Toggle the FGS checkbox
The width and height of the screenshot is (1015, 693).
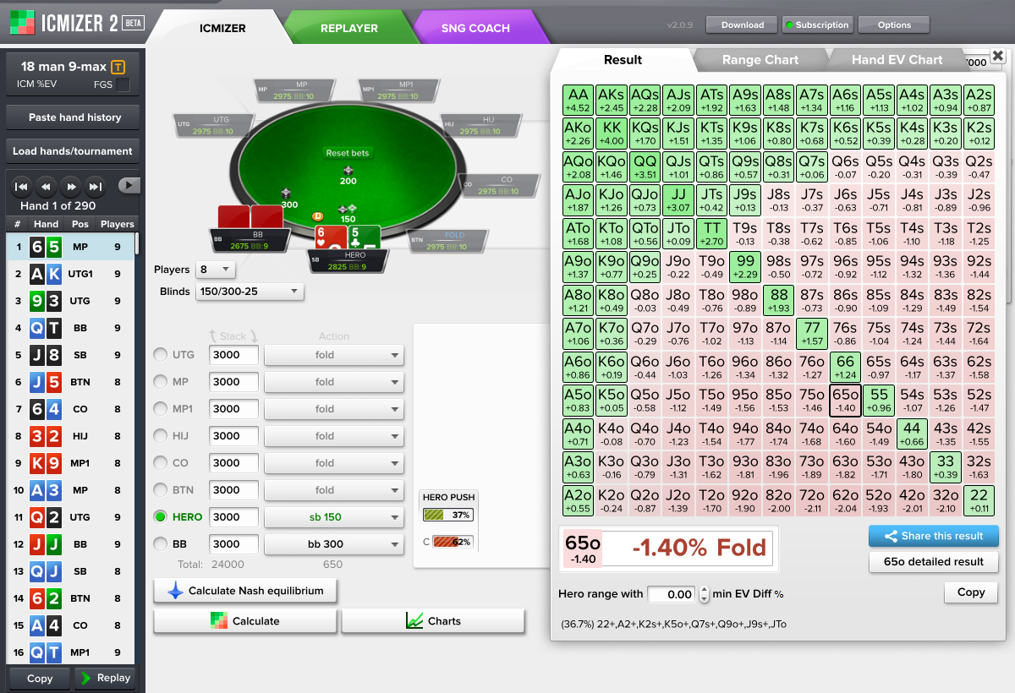(x=123, y=85)
